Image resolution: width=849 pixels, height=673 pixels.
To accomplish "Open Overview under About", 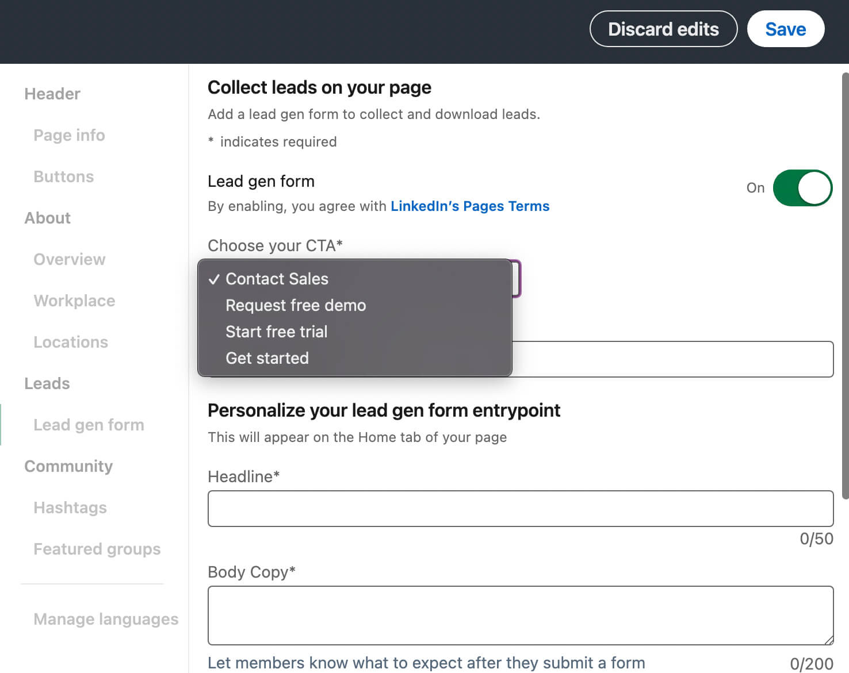I will pos(69,259).
